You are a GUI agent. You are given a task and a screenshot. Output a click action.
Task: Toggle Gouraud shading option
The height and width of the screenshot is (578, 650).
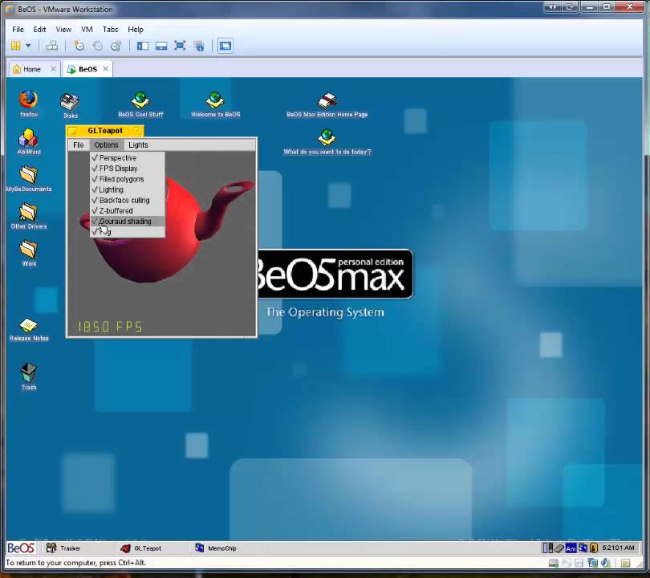128,222
